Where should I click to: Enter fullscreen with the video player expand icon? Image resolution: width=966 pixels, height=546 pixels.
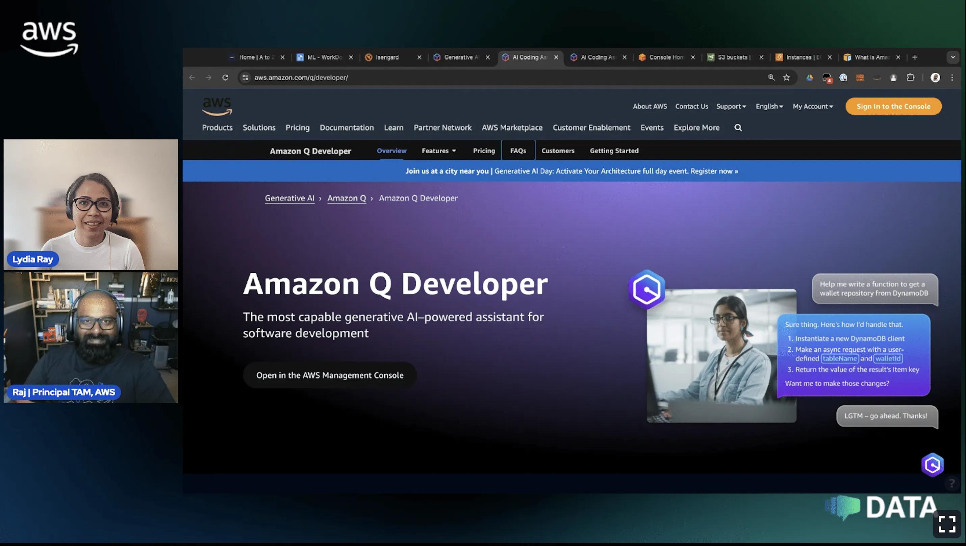(x=947, y=524)
